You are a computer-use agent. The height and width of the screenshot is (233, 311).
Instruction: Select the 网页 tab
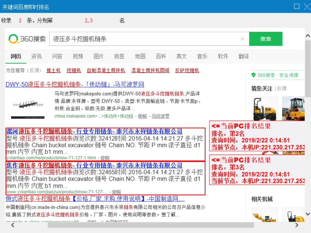[16, 56]
